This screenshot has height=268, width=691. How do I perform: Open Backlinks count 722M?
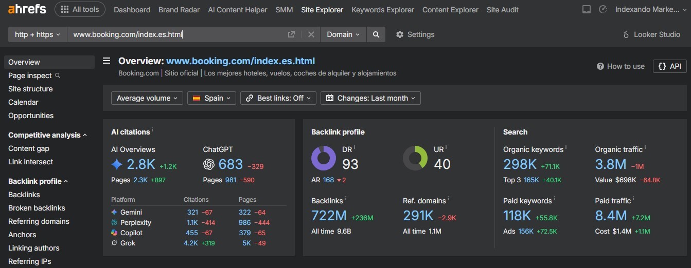[329, 216]
